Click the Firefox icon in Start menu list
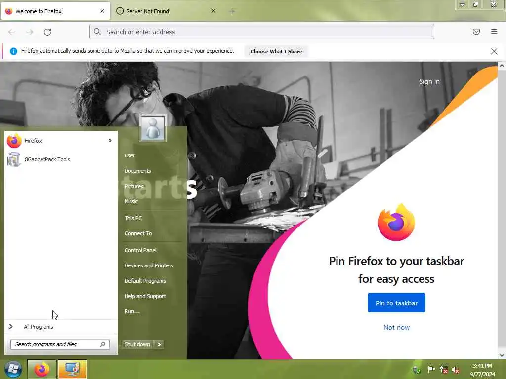The height and width of the screenshot is (379, 506). point(14,141)
